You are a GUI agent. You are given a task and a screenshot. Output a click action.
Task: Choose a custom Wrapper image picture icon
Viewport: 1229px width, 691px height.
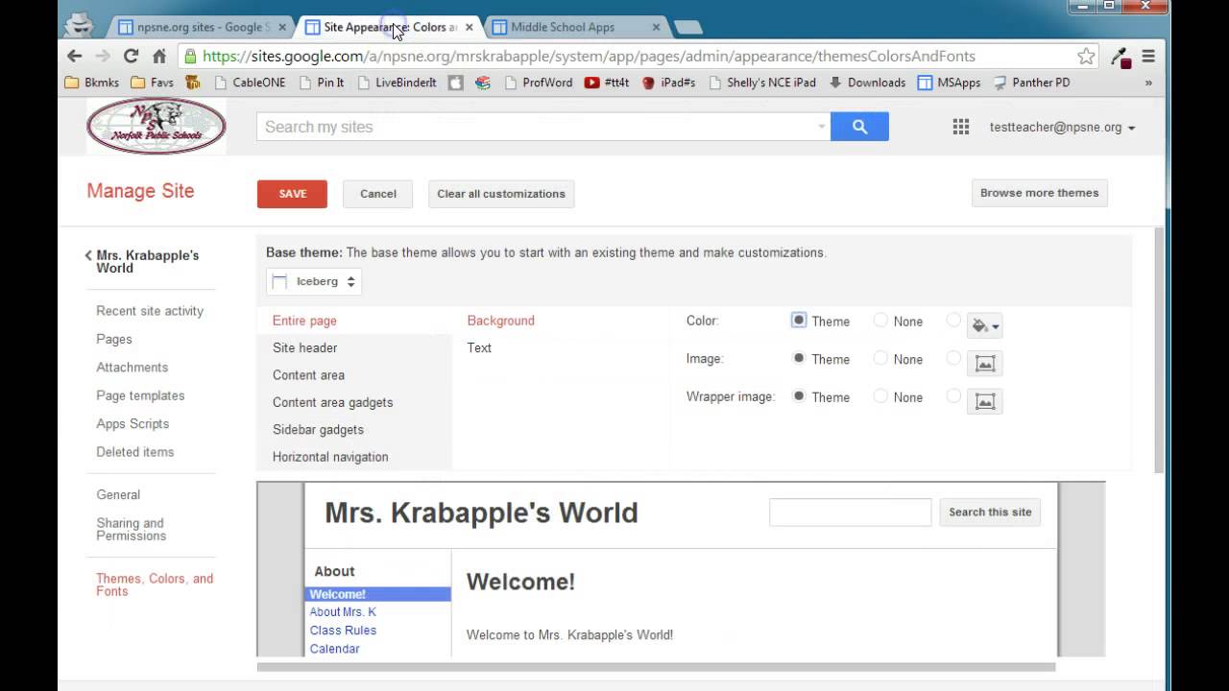984,401
